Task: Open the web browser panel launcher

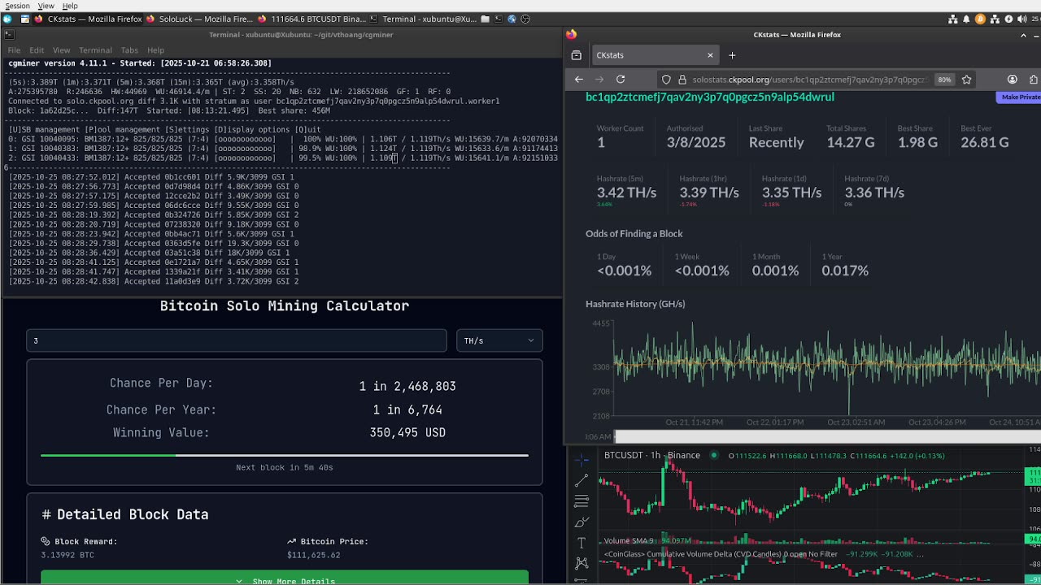Action: coord(512,19)
